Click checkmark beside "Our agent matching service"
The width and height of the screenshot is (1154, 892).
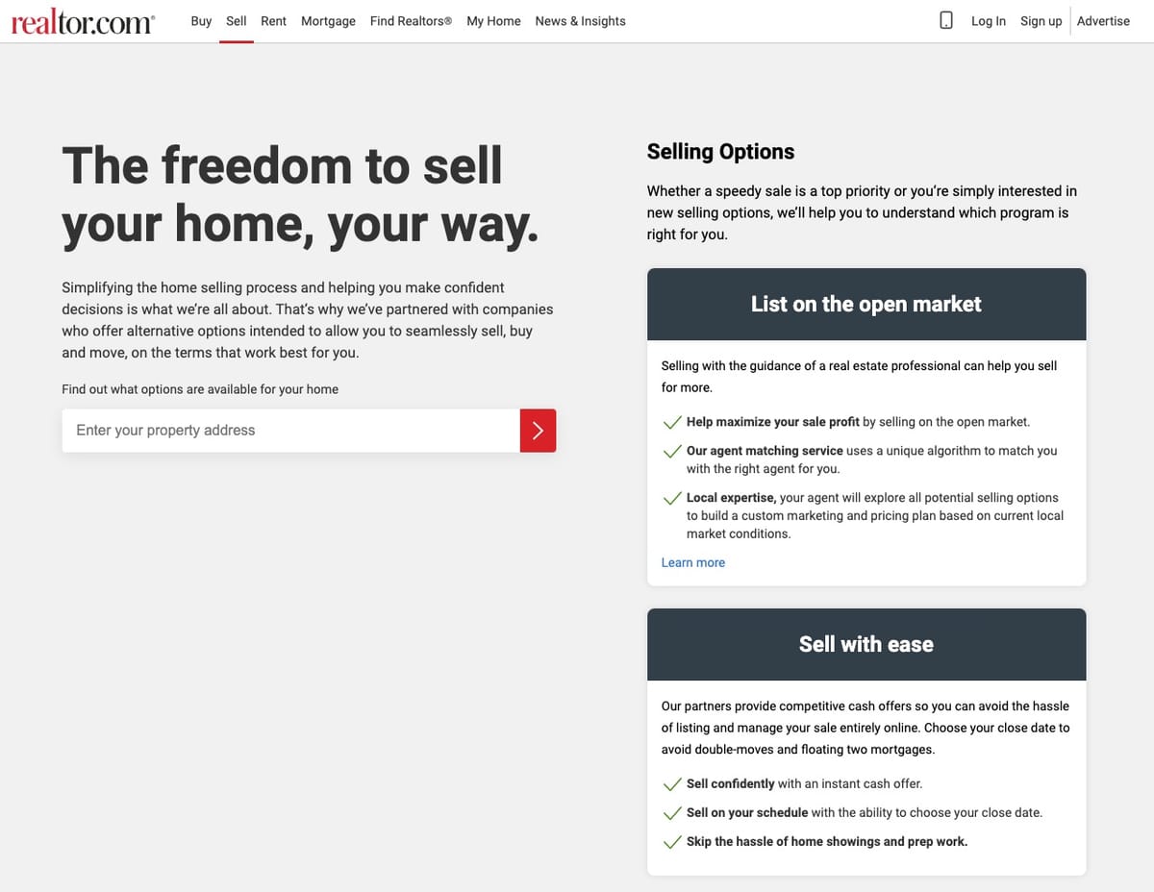672,451
